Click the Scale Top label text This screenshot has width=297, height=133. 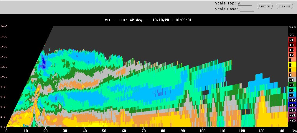click(225, 3)
